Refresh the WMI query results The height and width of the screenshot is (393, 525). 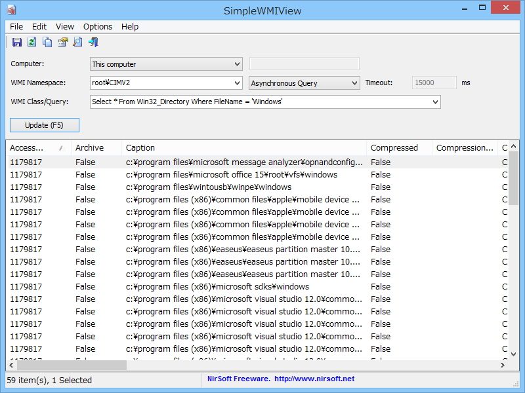(x=31, y=42)
